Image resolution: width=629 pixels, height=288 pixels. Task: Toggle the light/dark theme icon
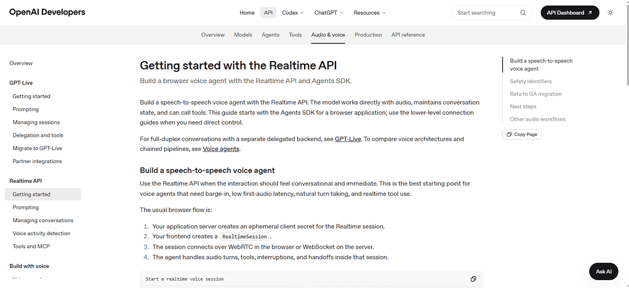[610, 13]
